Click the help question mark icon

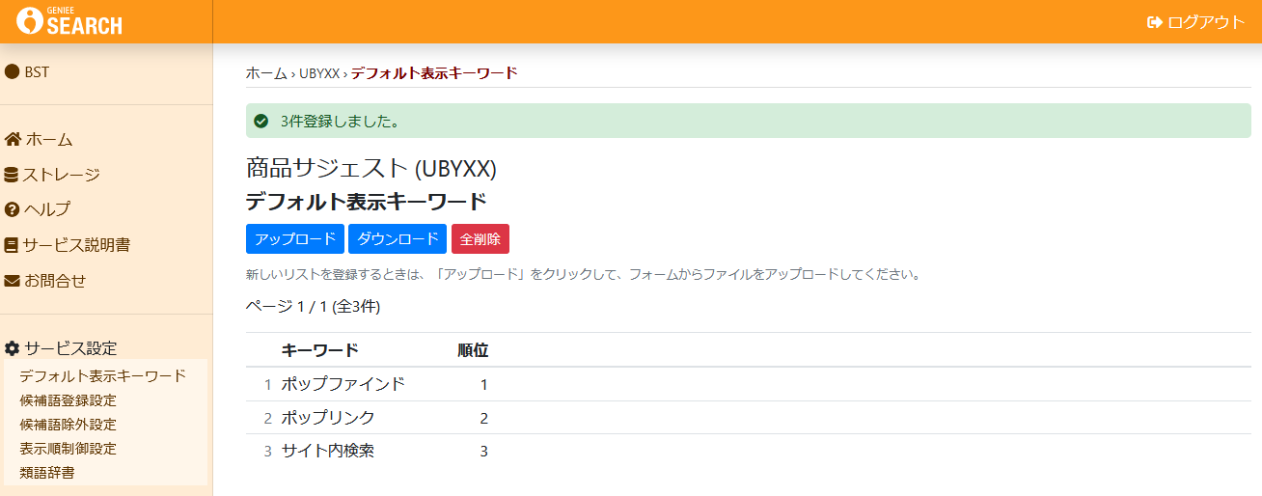click(13, 209)
